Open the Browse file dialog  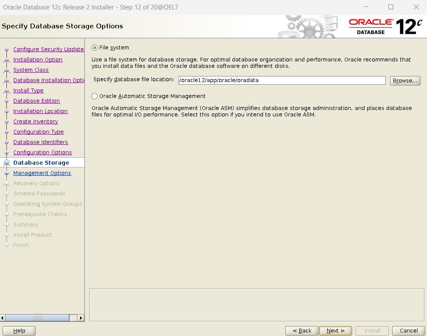point(405,80)
